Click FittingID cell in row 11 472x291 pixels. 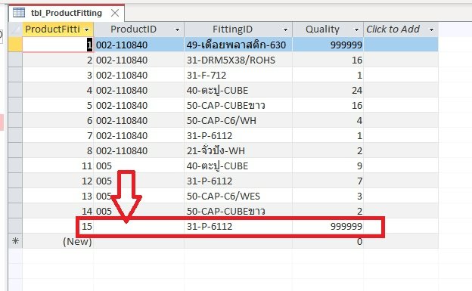[x=238, y=166]
